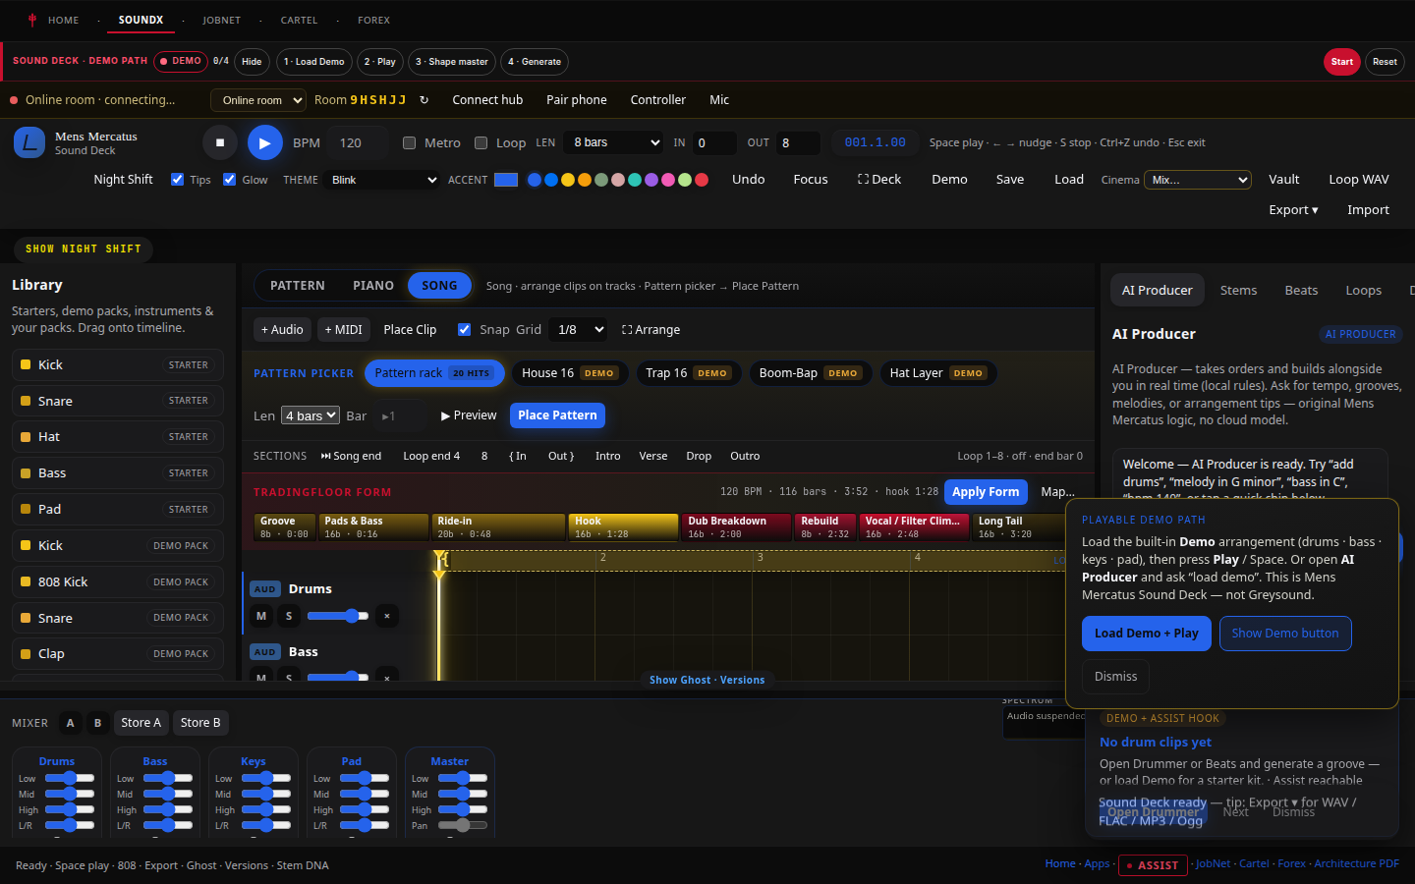The height and width of the screenshot is (884, 1415).
Task: Remove the Drums track with x button
Action: click(x=387, y=616)
